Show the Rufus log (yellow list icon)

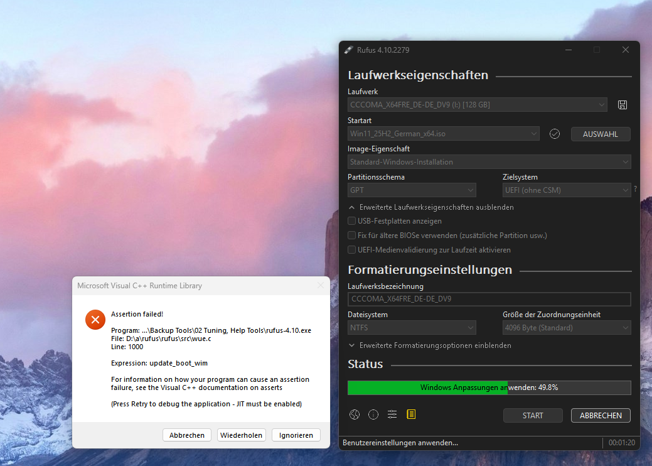tap(411, 415)
